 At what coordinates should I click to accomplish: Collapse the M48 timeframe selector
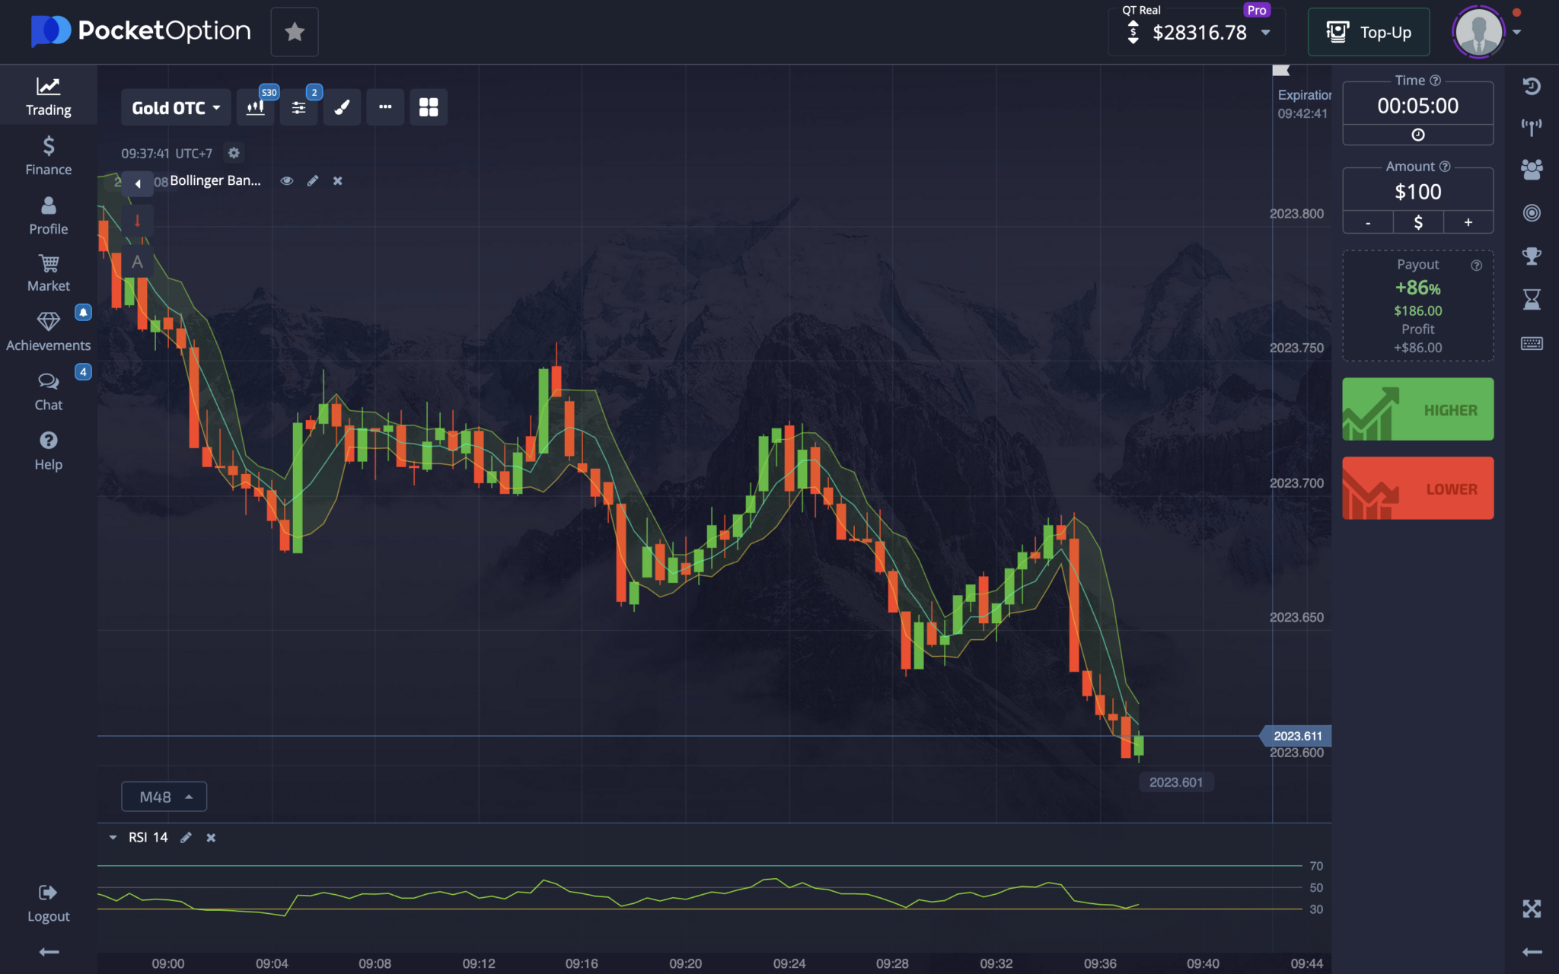click(x=164, y=796)
